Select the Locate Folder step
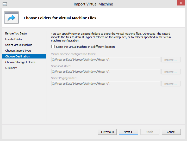Viewport: 187px width, 141px height. coord(14,39)
